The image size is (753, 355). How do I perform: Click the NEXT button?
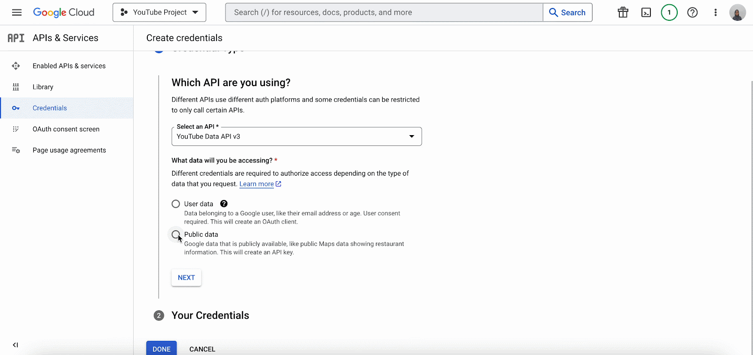[186, 278]
